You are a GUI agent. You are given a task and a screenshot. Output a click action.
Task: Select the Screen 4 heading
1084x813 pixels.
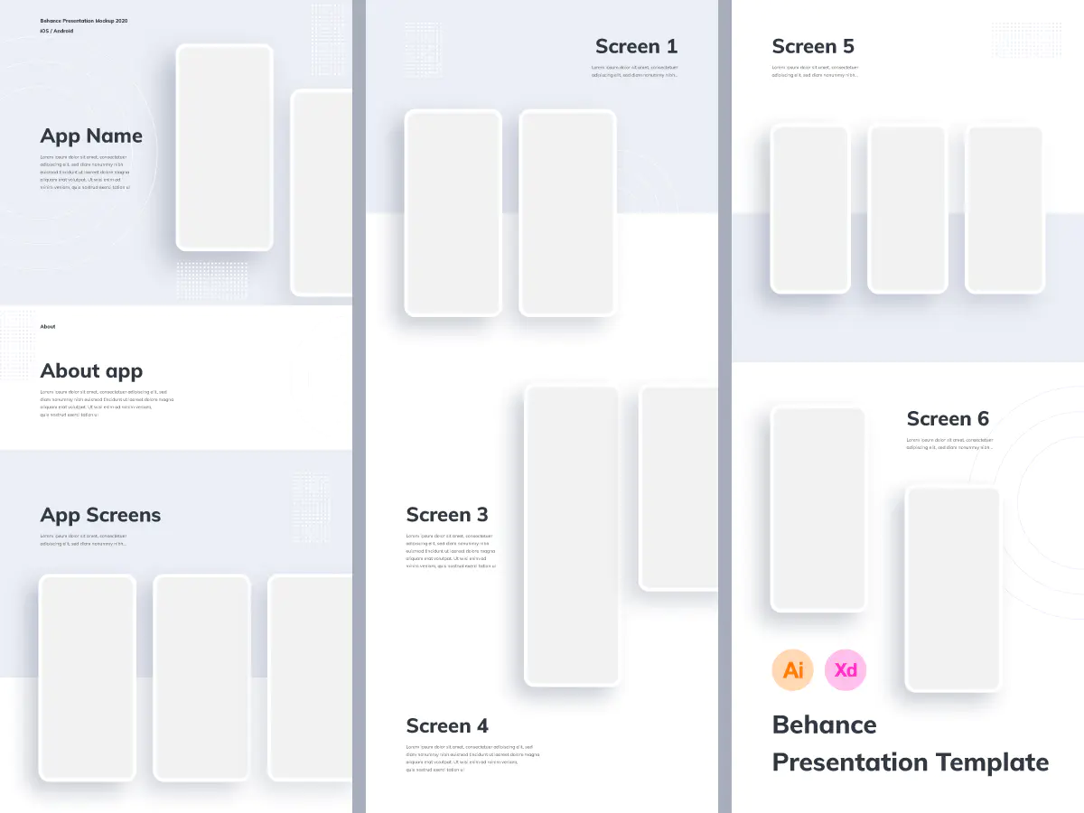pos(447,725)
